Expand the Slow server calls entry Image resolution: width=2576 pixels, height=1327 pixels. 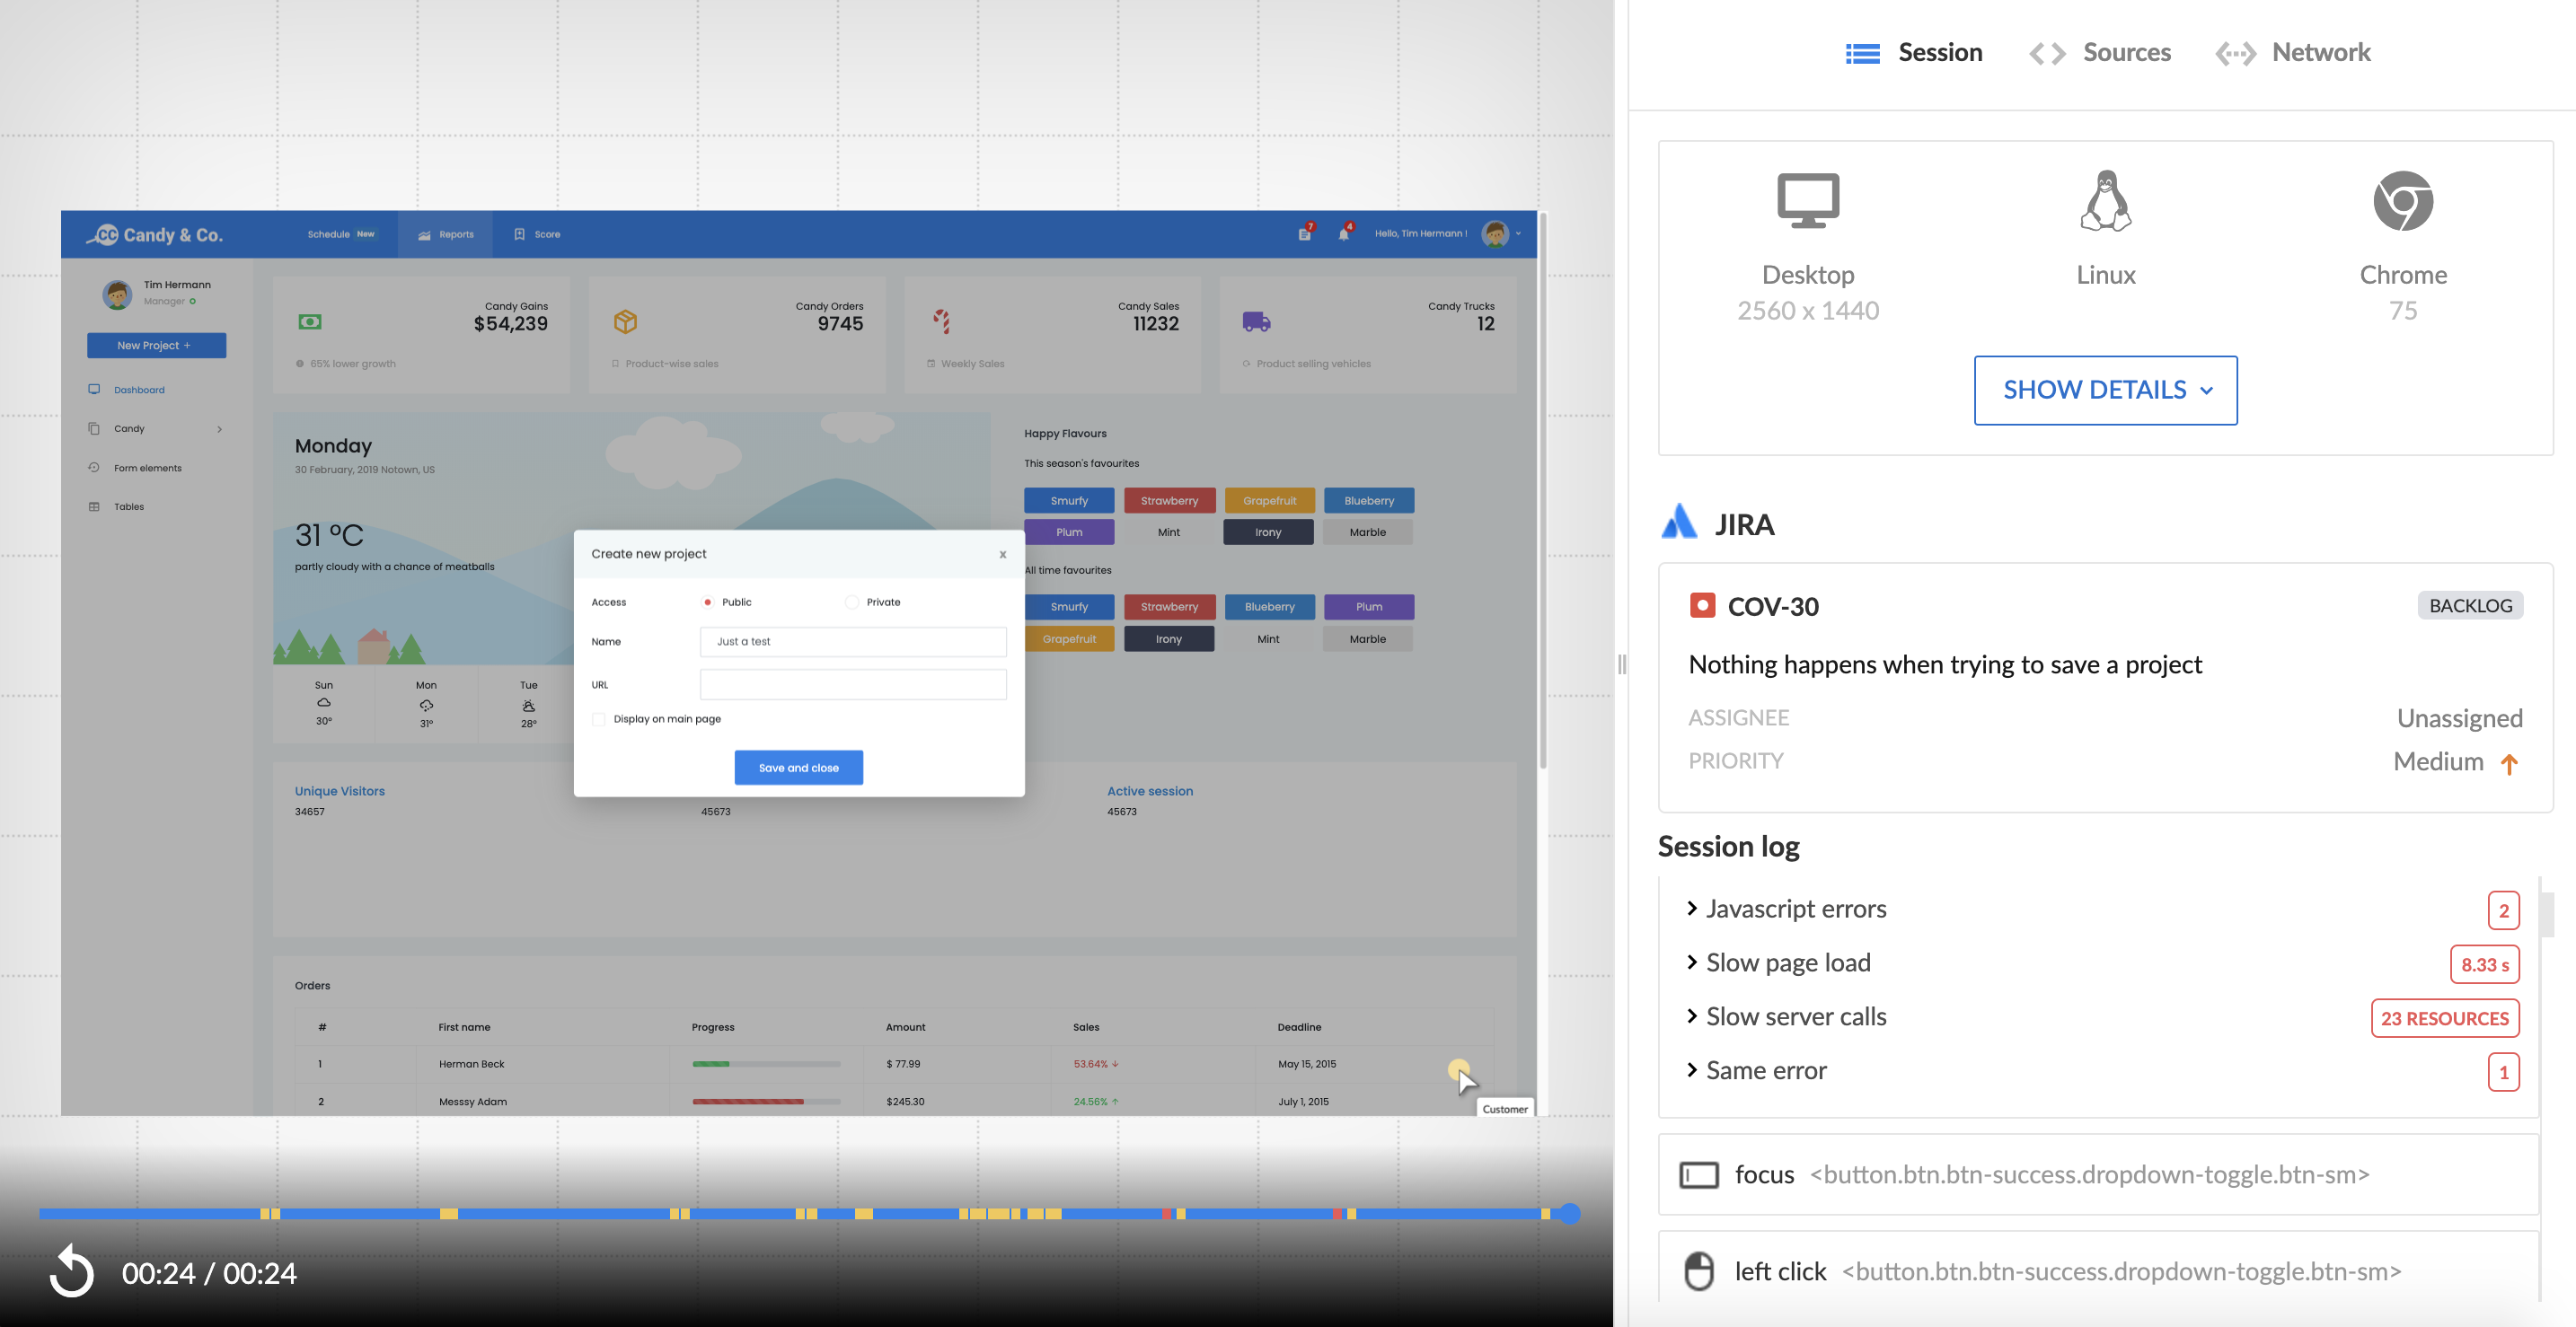click(x=1796, y=1016)
